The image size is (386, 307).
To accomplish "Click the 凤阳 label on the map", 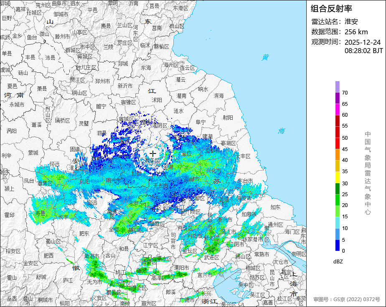I will tap(85, 182).
